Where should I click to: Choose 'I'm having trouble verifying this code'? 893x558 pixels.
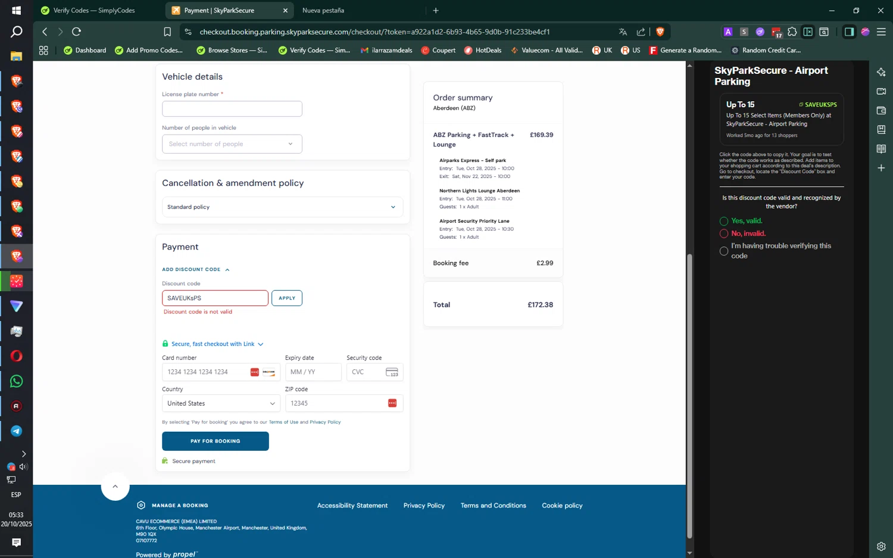(724, 251)
